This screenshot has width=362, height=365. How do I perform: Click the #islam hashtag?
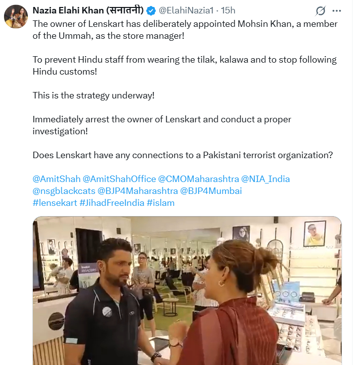(160, 203)
